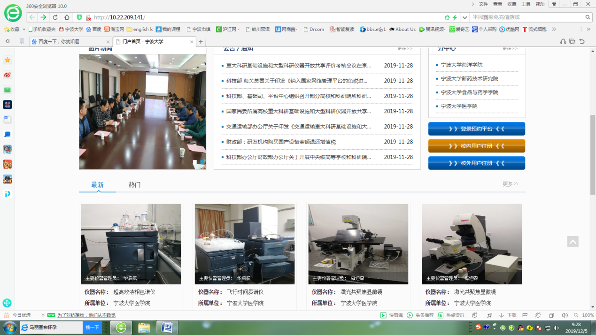Toggle the sidebar collapse arrow near tabs
Image resolution: width=596 pixels, height=335 pixels.
8,41
